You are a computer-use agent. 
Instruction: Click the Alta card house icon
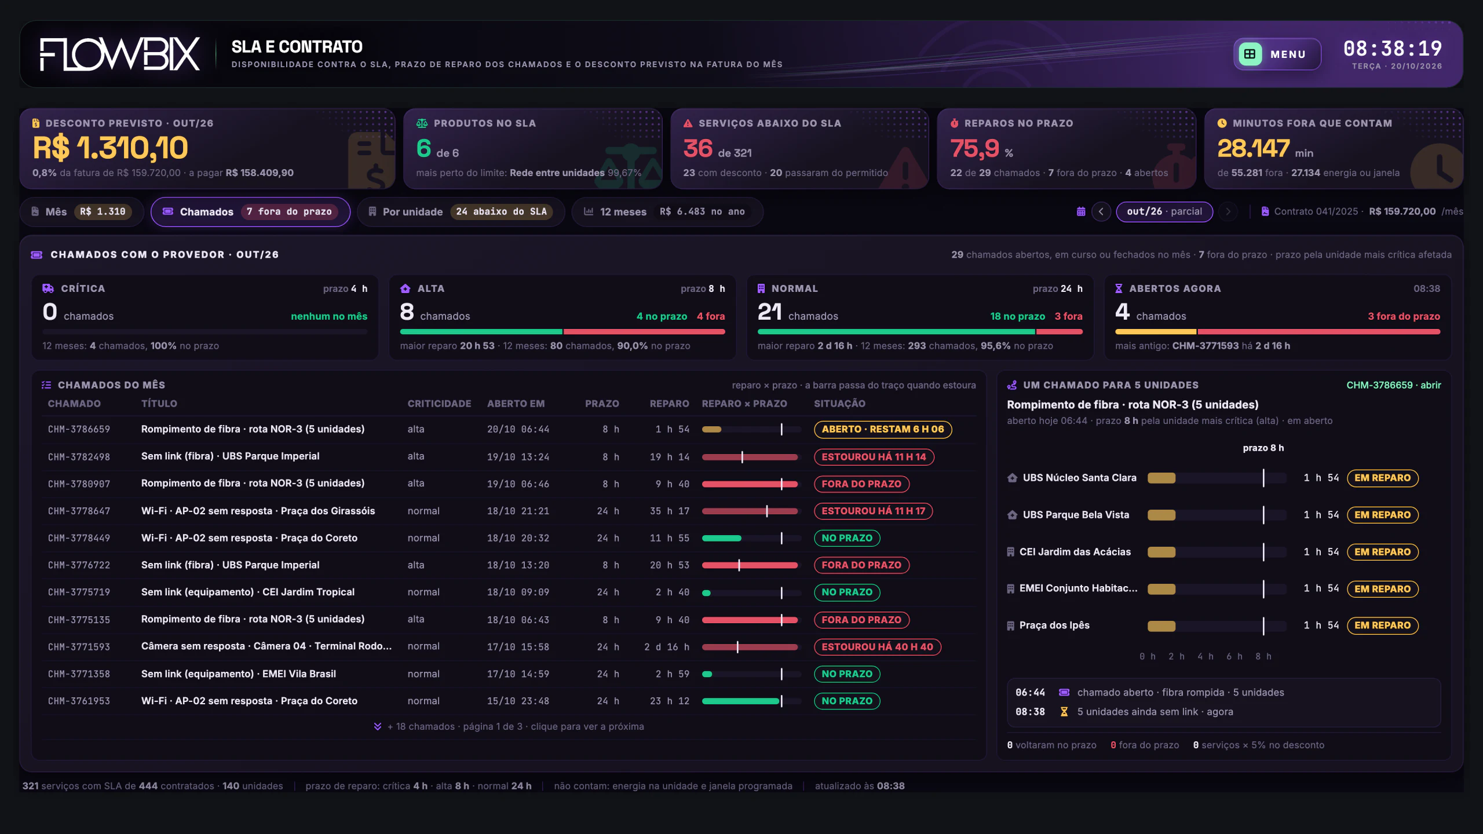(x=406, y=288)
